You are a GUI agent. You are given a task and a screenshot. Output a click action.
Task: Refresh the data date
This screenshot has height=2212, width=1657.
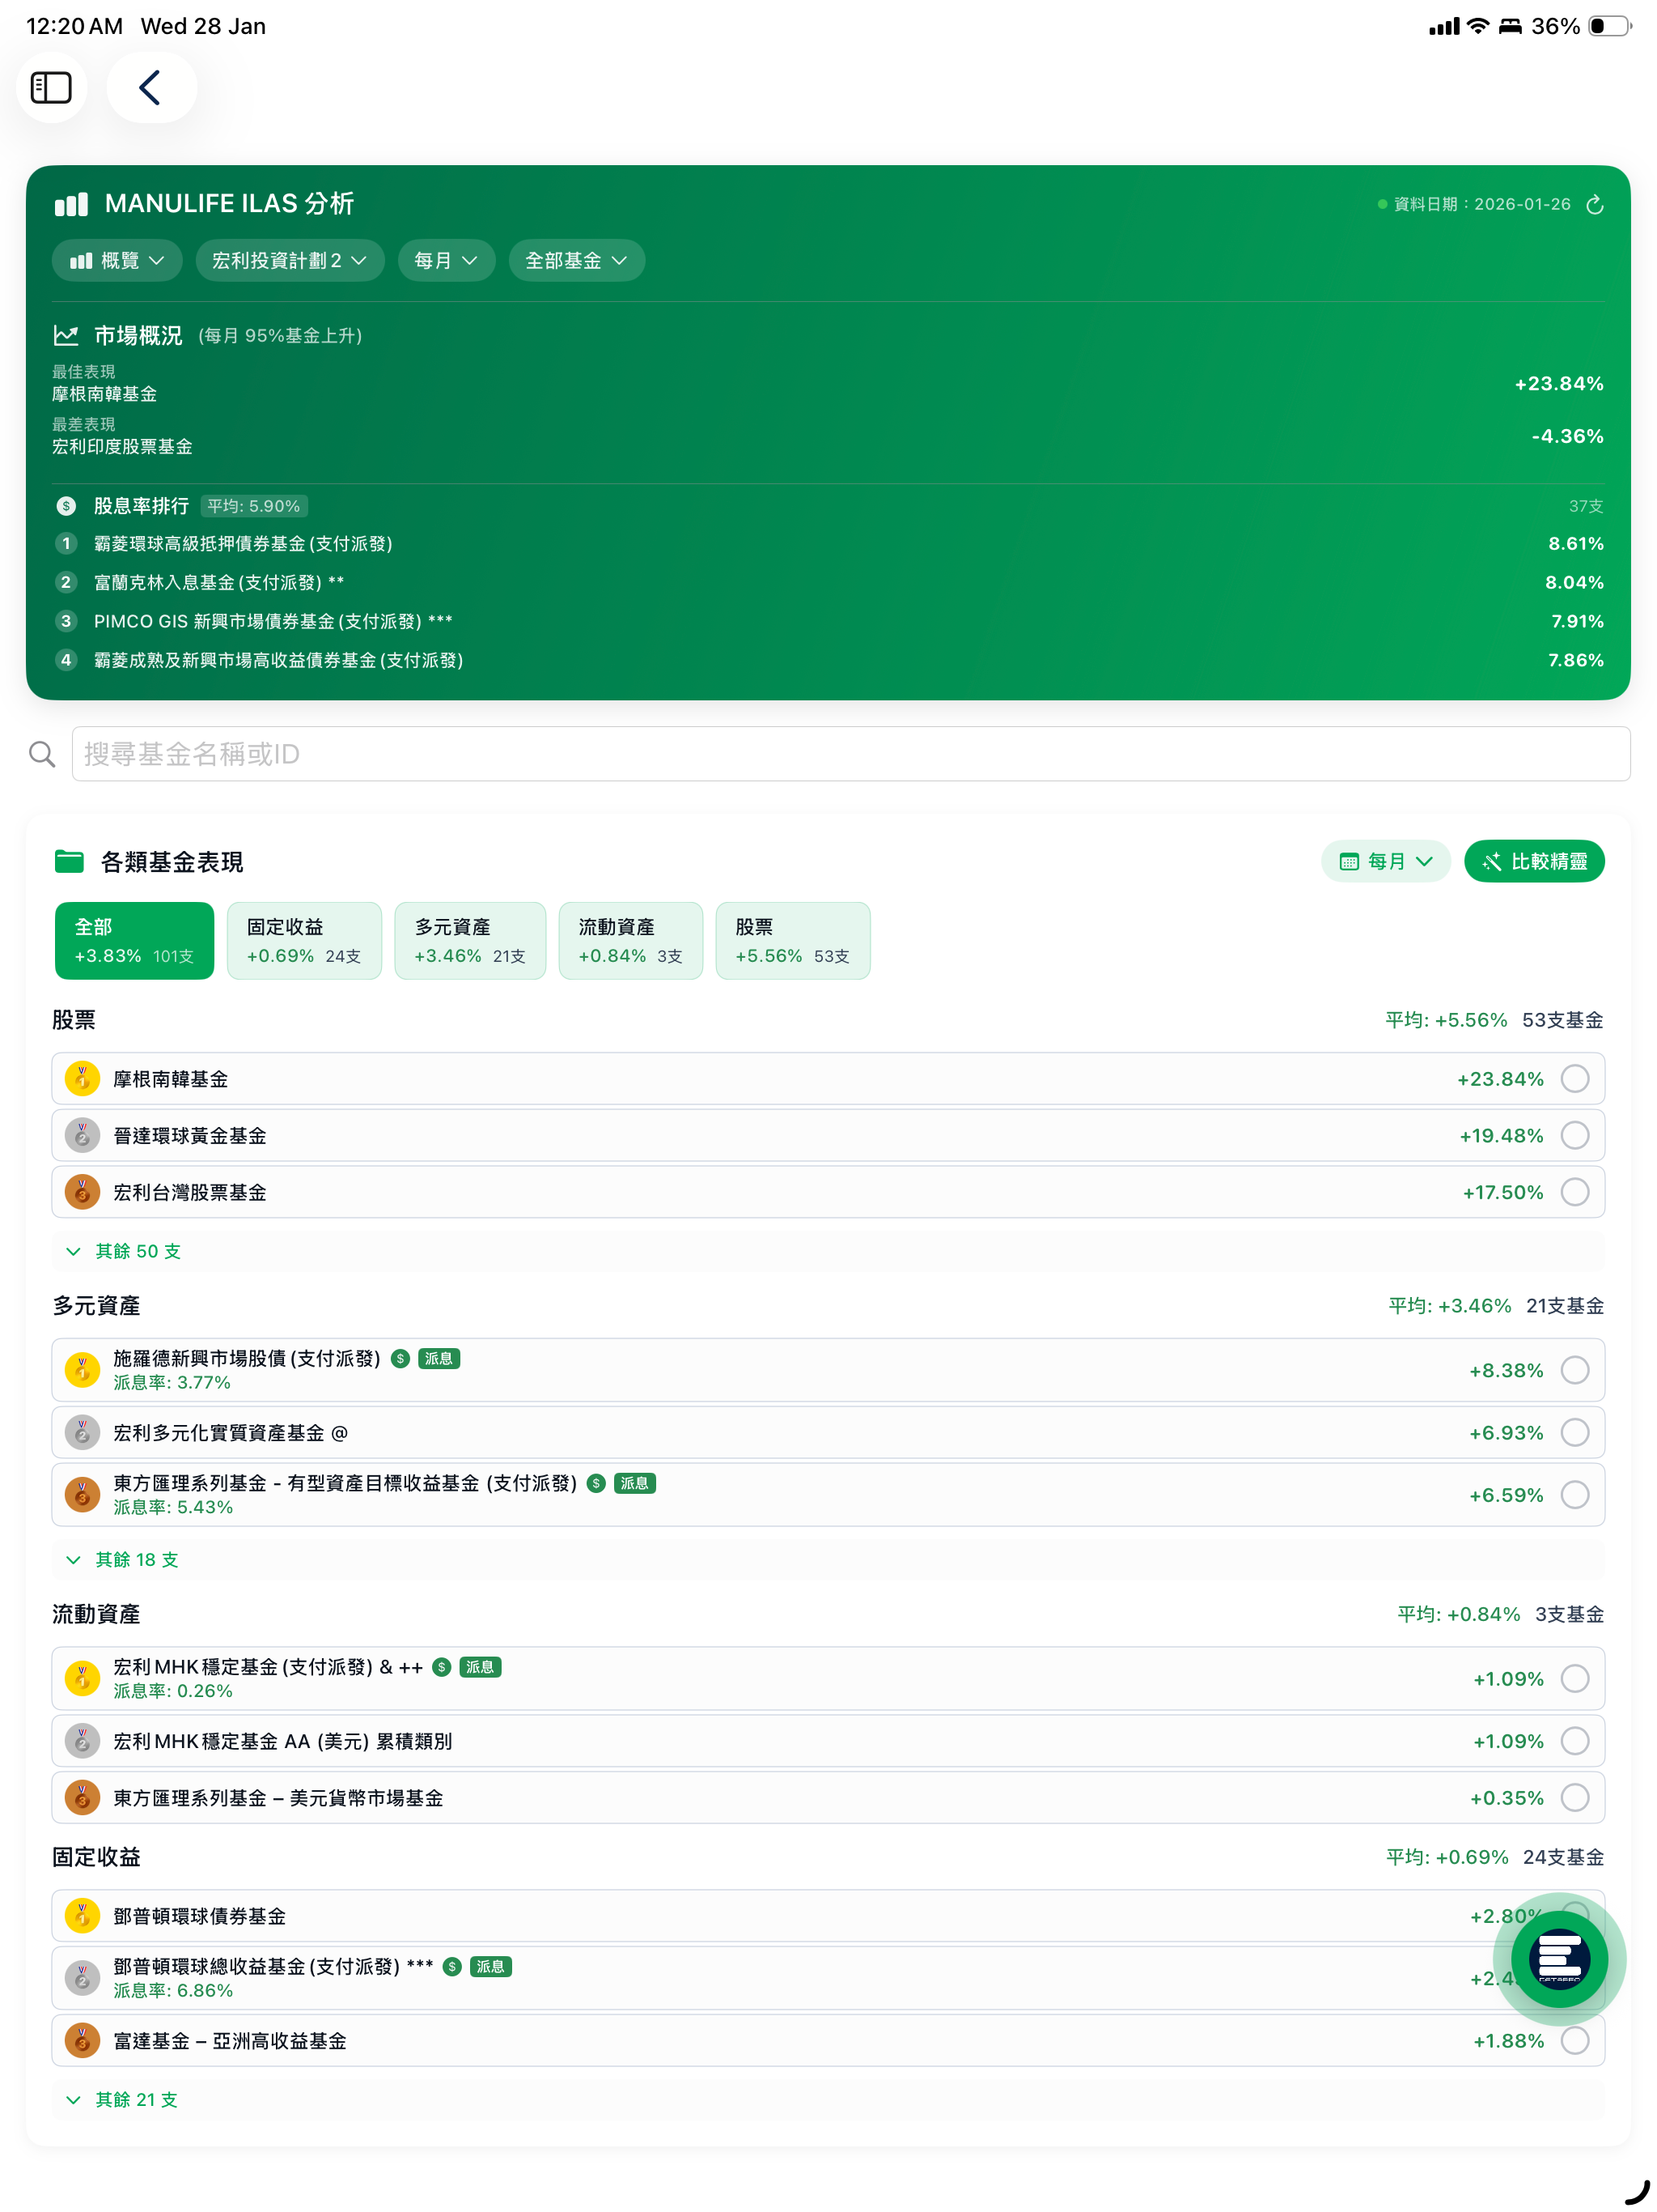coord(1595,204)
